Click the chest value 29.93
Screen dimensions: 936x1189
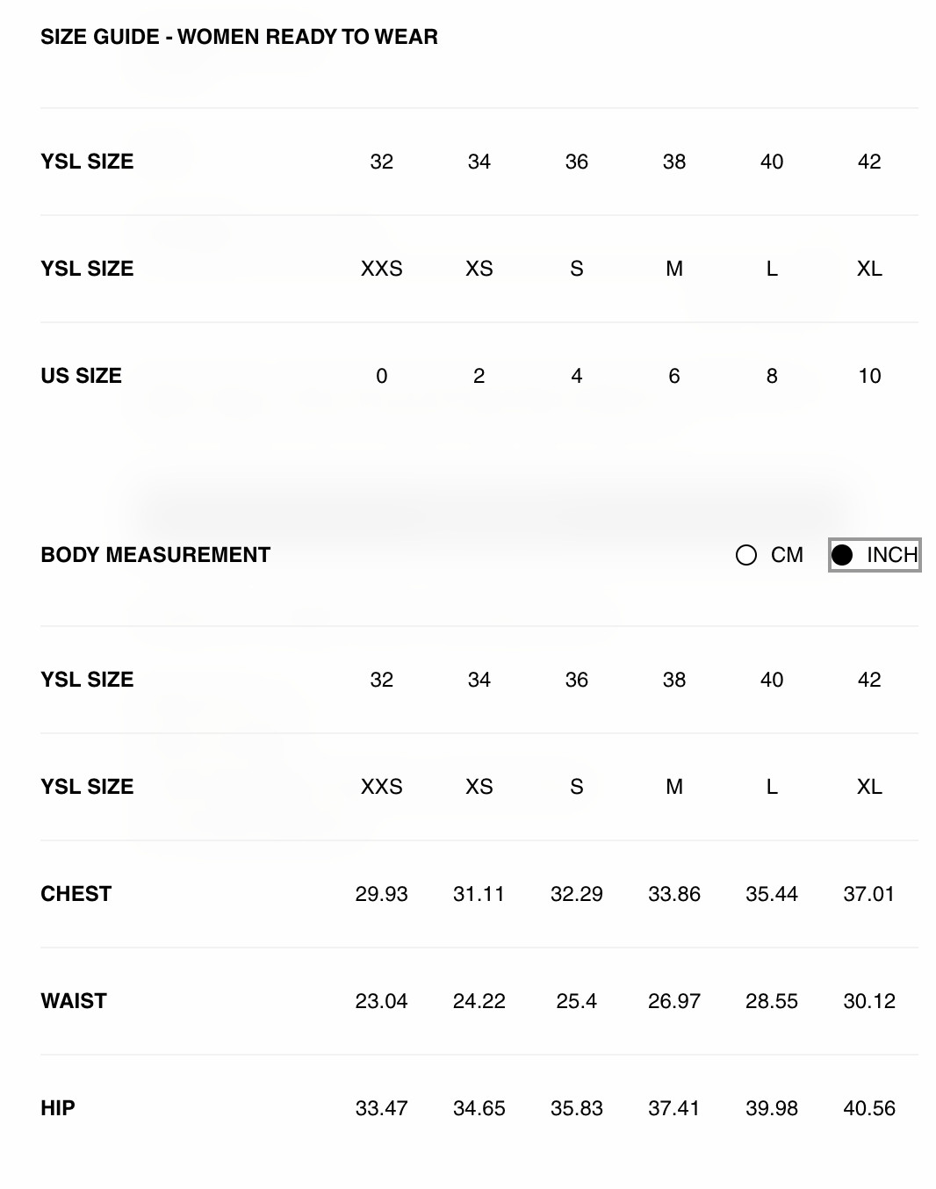(x=382, y=894)
